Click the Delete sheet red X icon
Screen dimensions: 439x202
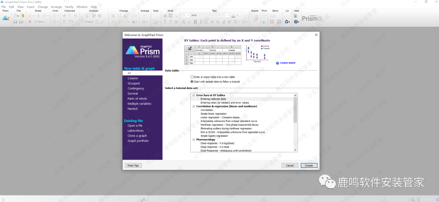pyautogui.click(x=30, y=22)
